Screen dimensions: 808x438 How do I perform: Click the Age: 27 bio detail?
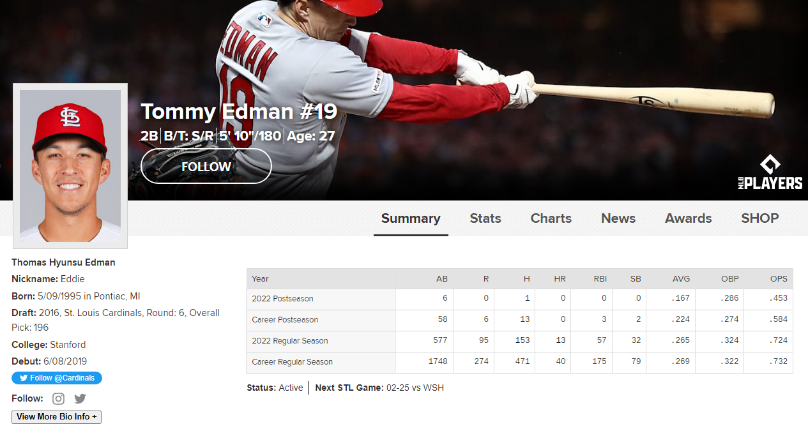point(311,136)
